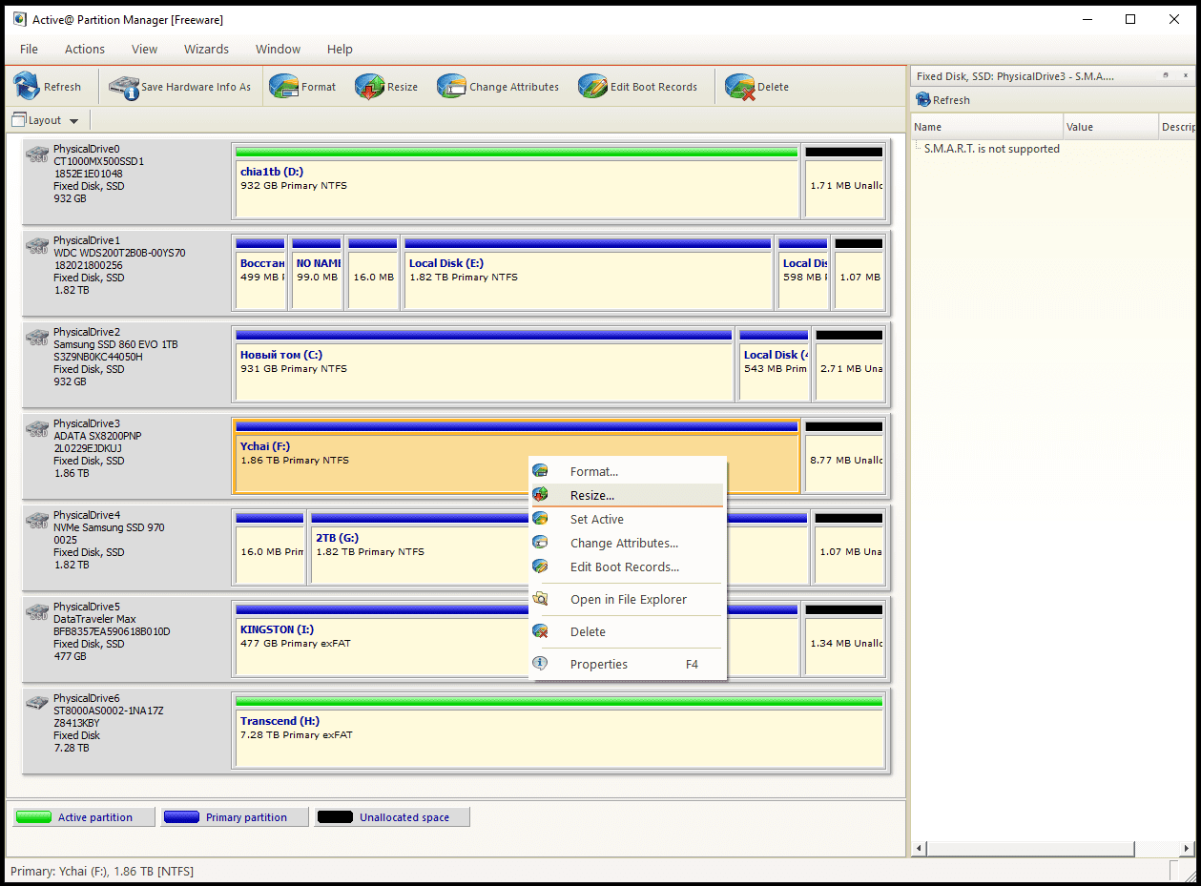Viewport: 1201px width, 886px height.
Task: Click 'S.M.A.R.T. is not supported' row
Action: 992,149
